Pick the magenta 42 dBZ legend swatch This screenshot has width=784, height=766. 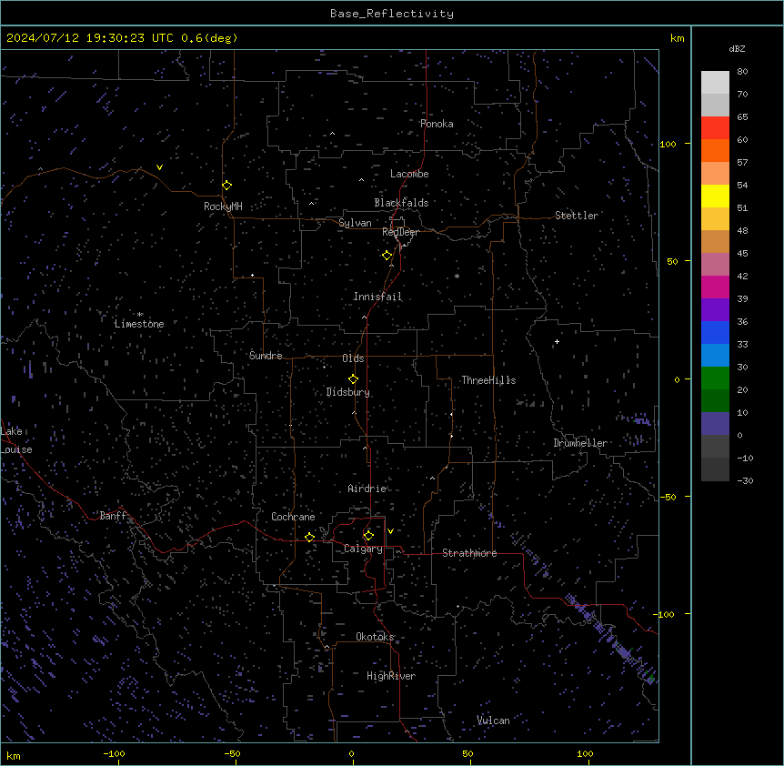715,287
